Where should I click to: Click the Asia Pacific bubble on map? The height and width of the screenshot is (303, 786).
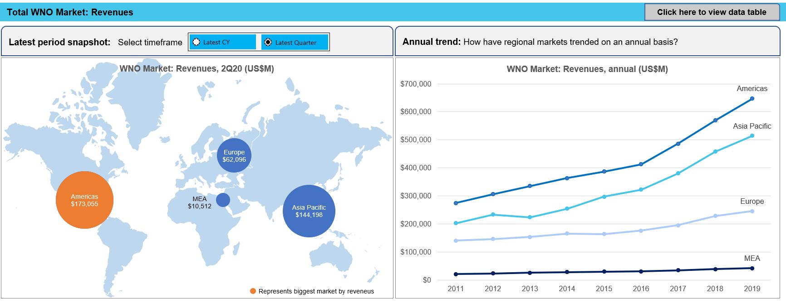coord(309,211)
